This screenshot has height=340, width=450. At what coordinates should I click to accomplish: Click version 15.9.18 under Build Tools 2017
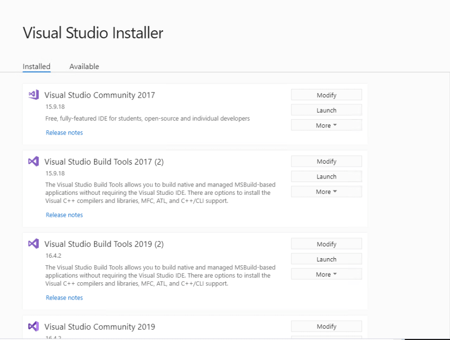pos(55,173)
